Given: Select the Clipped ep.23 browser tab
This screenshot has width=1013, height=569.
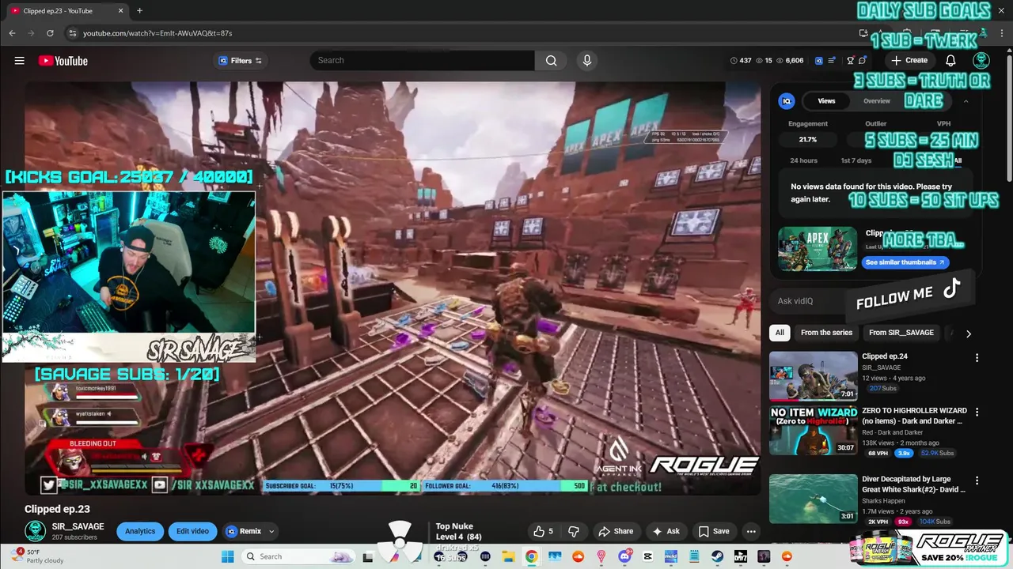Looking at the screenshot, I should click(x=67, y=11).
